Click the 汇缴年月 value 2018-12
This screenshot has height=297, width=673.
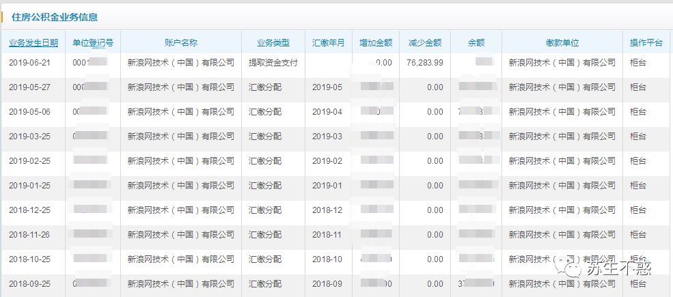pyautogui.click(x=327, y=210)
